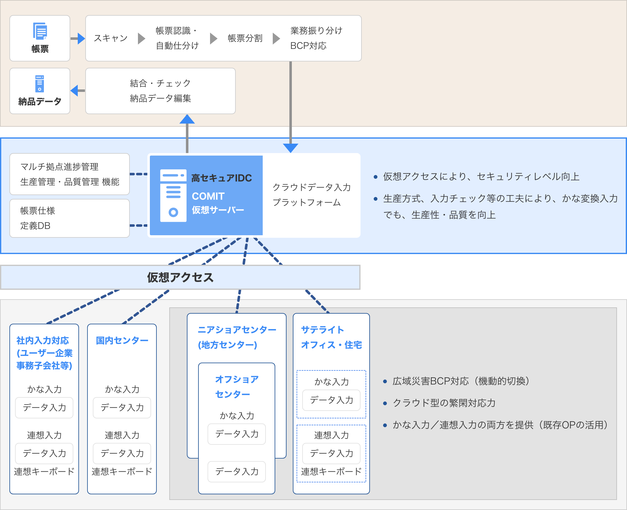
Task: Click データ入力 under 国内センター かな入力
Action: point(122,408)
